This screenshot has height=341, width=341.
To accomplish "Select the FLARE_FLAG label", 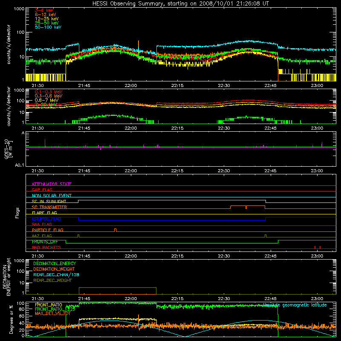I will (44, 213).
